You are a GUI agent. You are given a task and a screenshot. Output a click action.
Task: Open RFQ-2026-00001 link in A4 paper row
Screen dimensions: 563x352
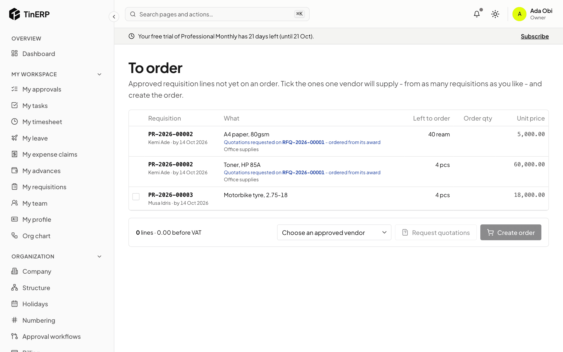click(x=303, y=142)
